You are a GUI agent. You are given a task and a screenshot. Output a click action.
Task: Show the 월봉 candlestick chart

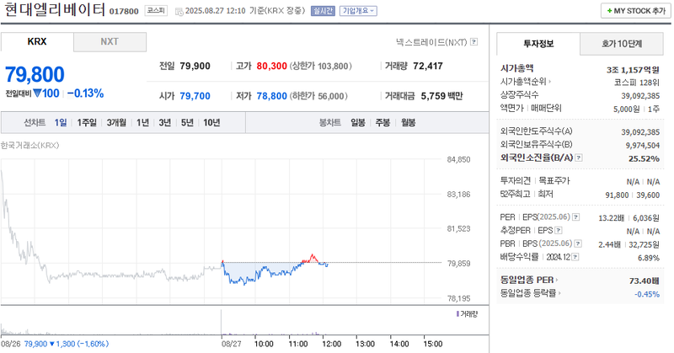(409, 122)
